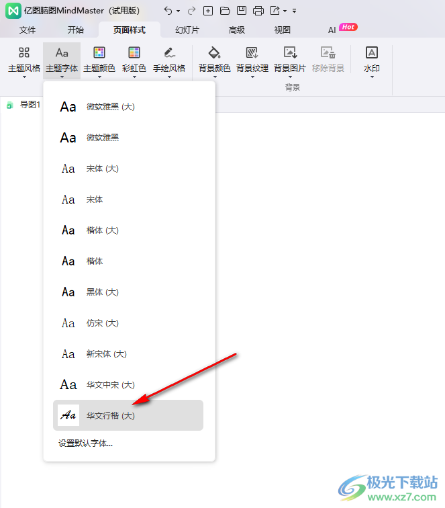Image resolution: width=445 pixels, height=508 pixels.
Task: Expand the 背景颜色 dropdown arrow
Action: click(x=215, y=77)
